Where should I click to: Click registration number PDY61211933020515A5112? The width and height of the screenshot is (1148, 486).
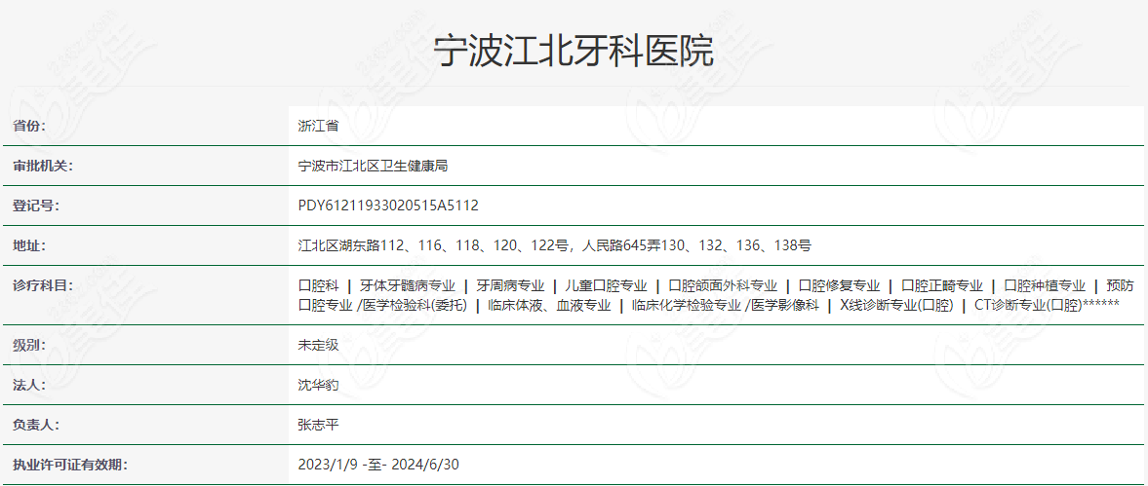388,206
